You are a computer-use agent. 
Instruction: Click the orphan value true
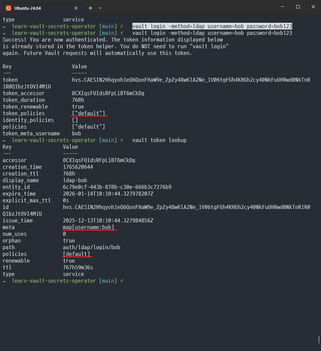point(69,240)
